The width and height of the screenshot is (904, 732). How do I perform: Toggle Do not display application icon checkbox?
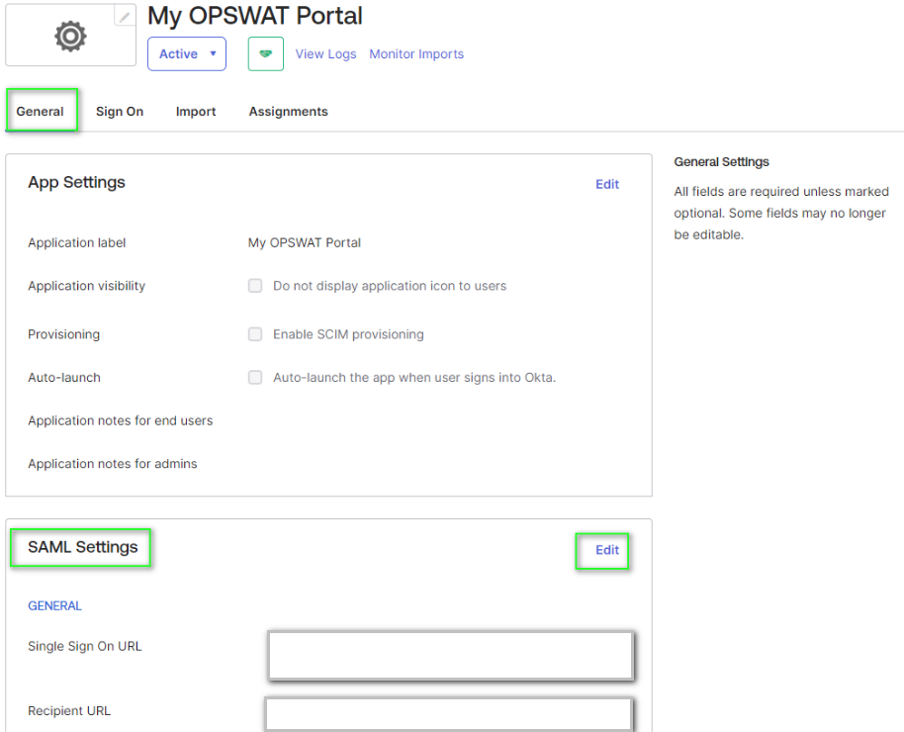(x=255, y=286)
